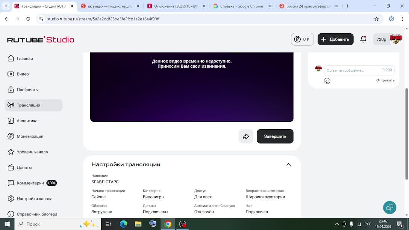Screen dimensions: 409x230
Task: Click the title value БРАВЛ СТАРС
Action: tap(105, 182)
